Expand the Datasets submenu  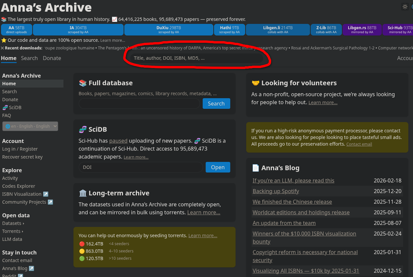click(x=13, y=223)
